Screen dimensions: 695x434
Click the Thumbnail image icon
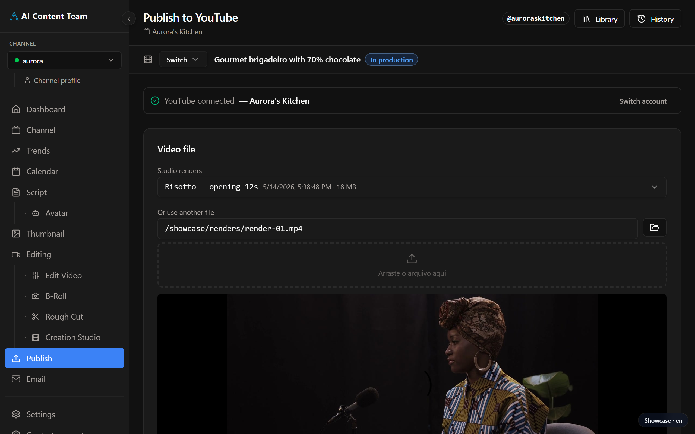[16, 234]
